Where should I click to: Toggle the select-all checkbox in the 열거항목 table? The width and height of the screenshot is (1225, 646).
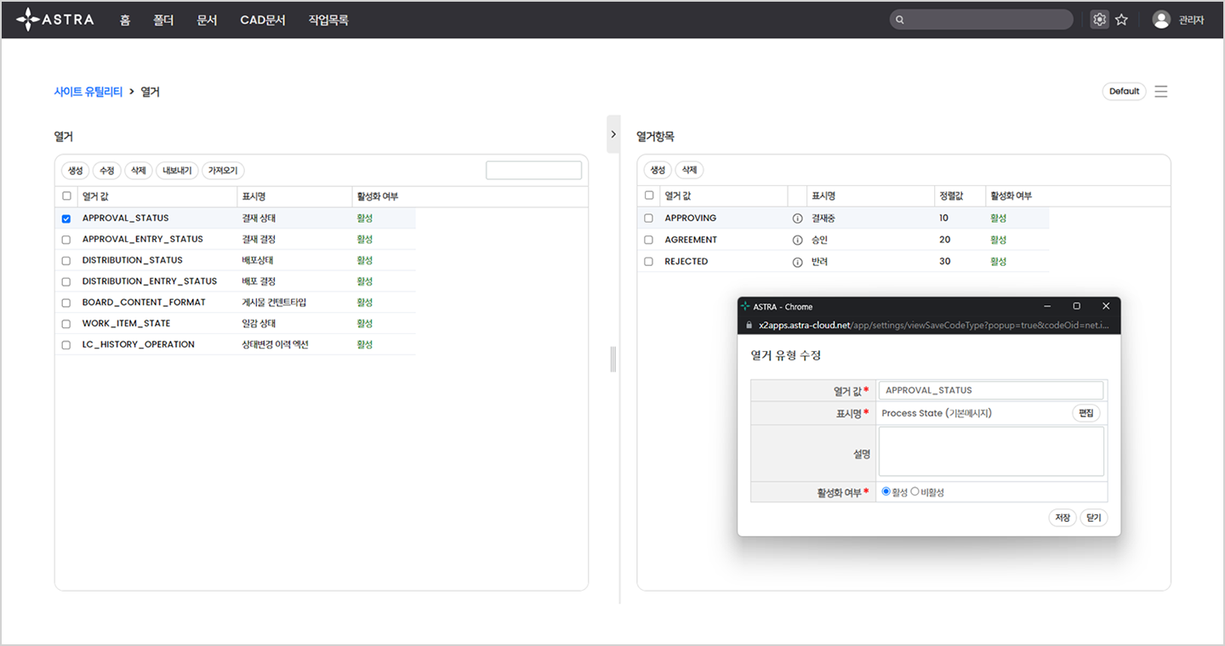click(649, 195)
